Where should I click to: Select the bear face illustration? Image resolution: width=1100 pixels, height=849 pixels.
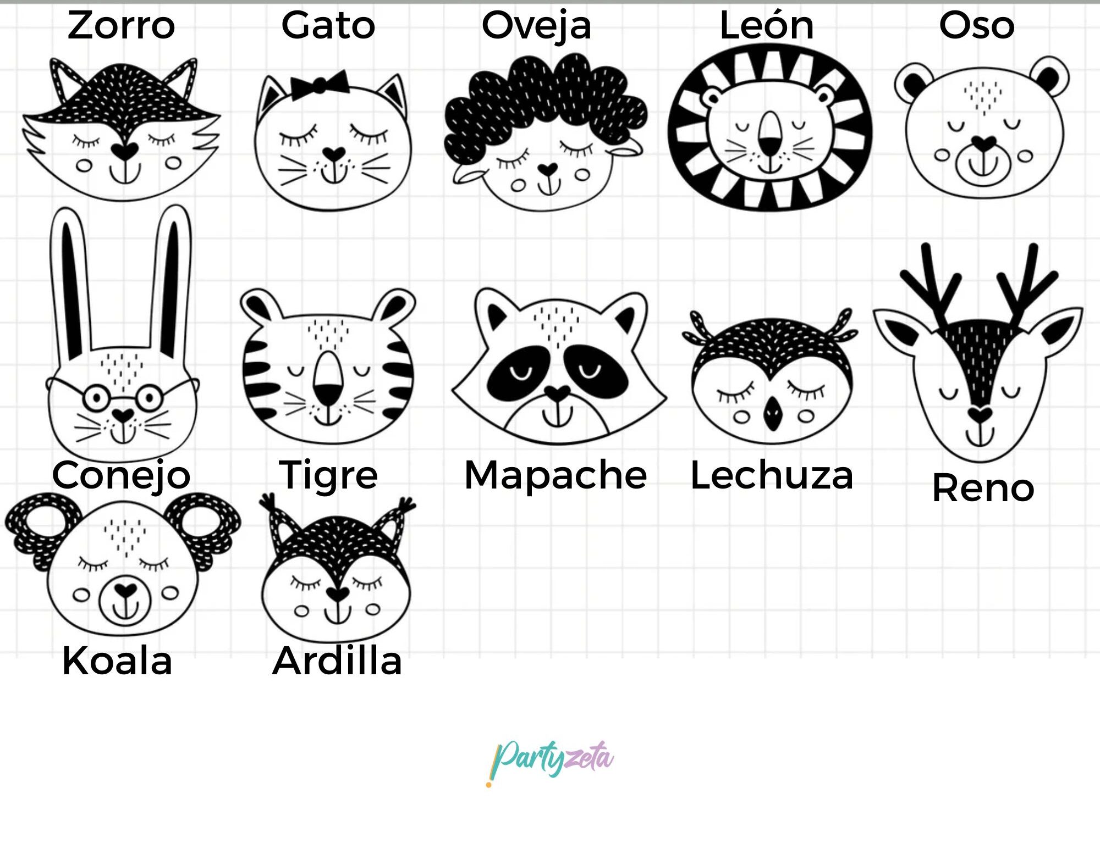[982, 127]
